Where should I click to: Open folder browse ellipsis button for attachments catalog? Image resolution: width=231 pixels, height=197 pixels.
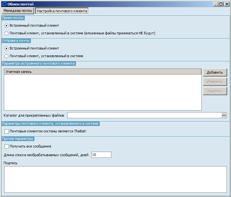(x=224, y=115)
